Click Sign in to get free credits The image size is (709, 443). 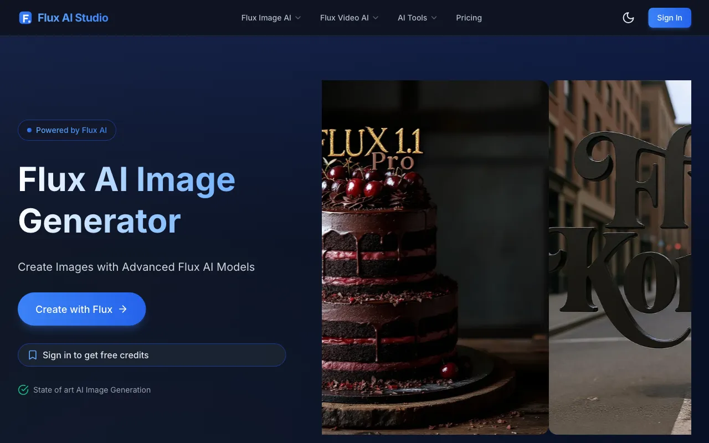pos(152,355)
